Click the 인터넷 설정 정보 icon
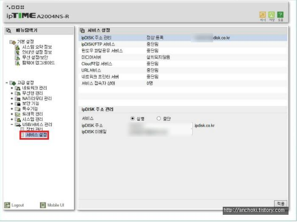This screenshot has height=222, width=297. [17, 53]
